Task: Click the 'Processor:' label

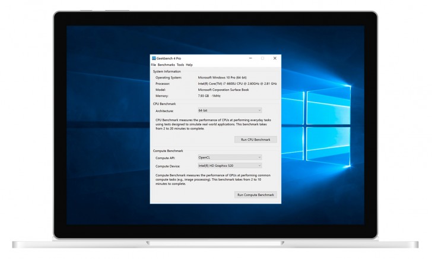Action: [x=163, y=84]
